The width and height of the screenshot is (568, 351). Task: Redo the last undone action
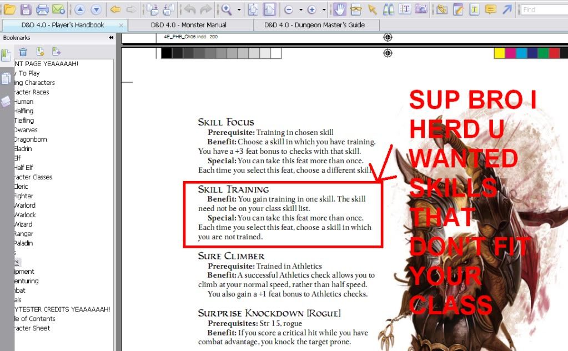pos(206,10)
